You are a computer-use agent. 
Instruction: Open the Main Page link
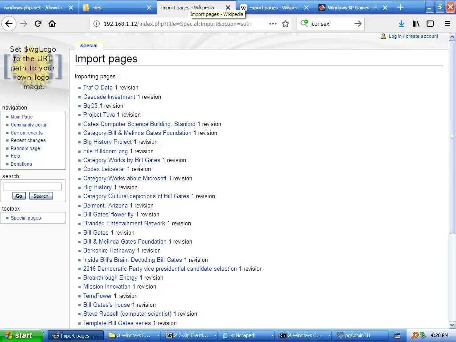point(21,117)
